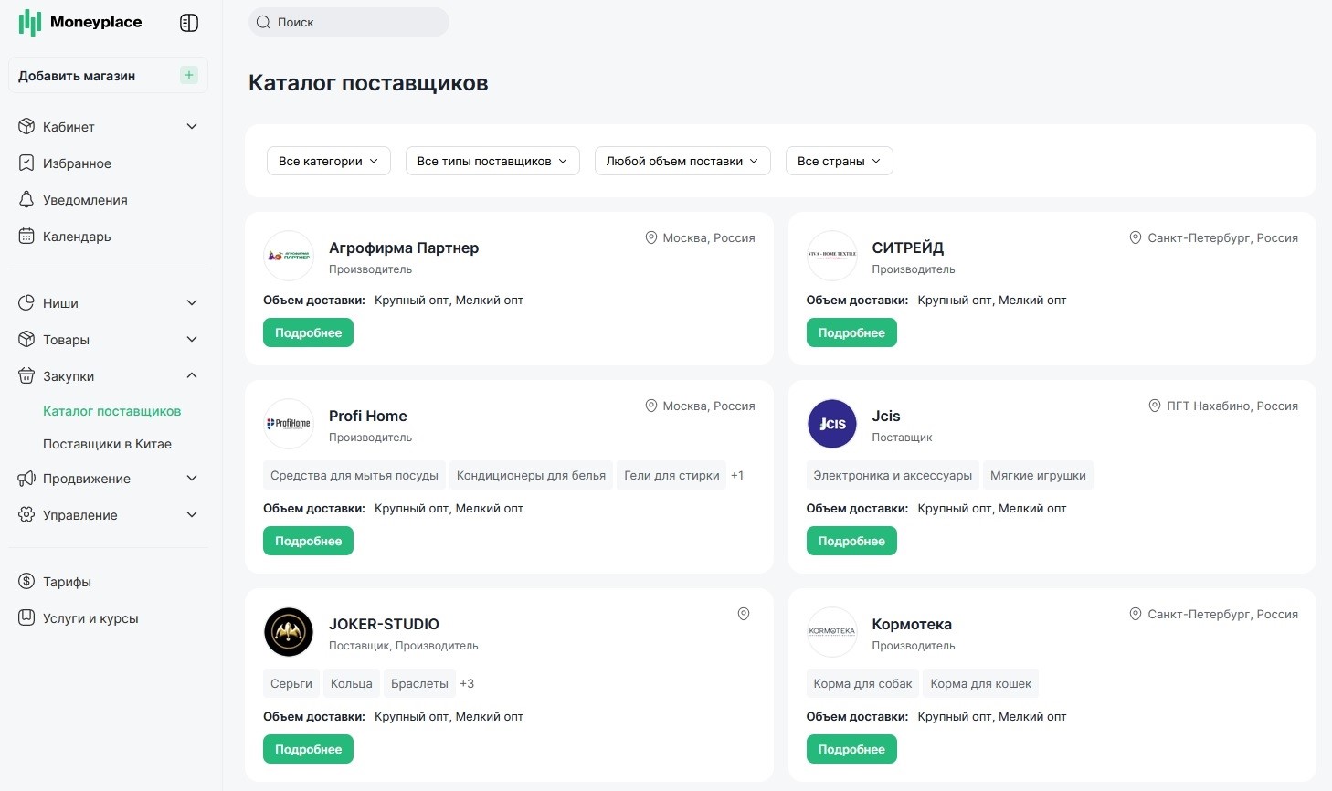Click the location pin on Profi Home card

pyautogui.click(x=651, y=406)
